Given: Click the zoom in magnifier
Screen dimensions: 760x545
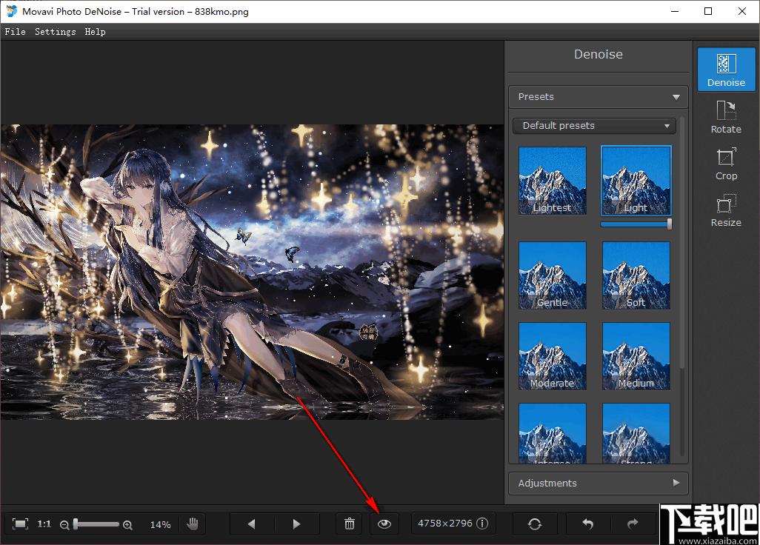Looking at the screenshot, I should click(x=127, y=525).
